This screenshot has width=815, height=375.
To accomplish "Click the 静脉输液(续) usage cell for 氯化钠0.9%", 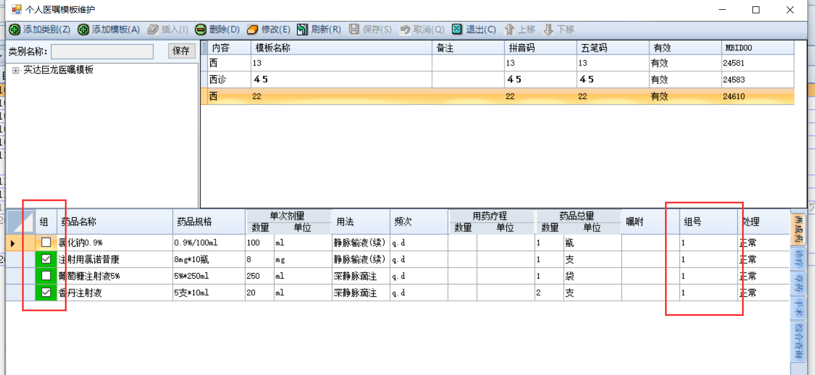I will tap(361, 242).
